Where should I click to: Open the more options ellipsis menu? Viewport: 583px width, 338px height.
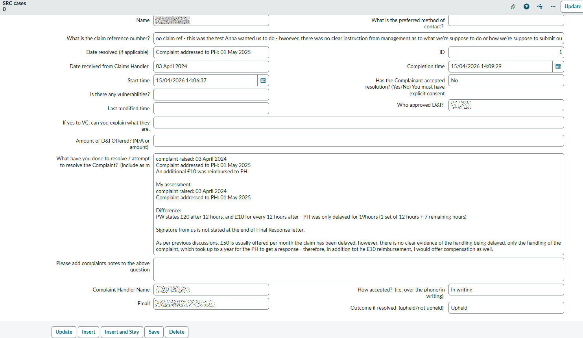(x=553, y=6)
